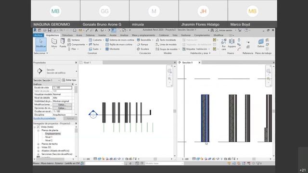Select the Montante mullion tool

pyautogui.click(x=113, y=49)
